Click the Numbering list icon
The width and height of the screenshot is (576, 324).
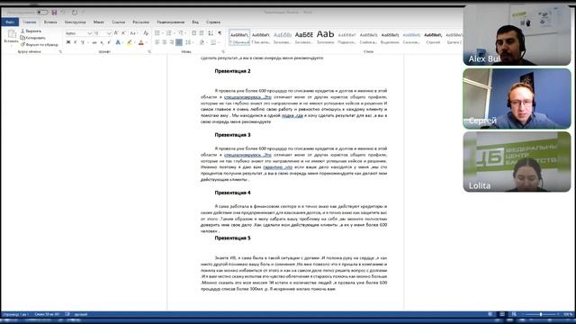pos(169,33)
